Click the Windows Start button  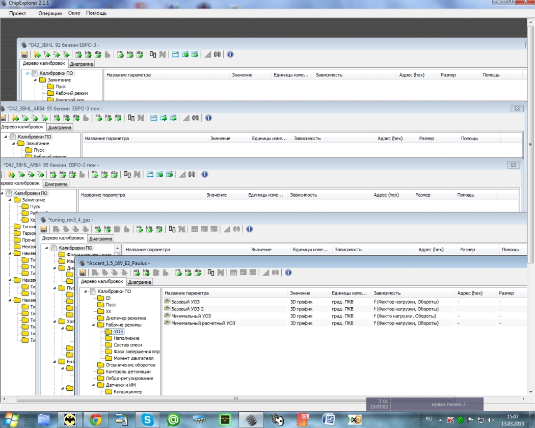[11, 419]
